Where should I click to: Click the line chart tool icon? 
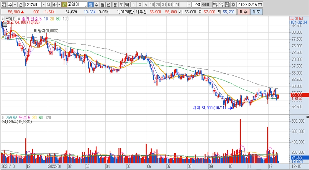[x=221, y=5]
